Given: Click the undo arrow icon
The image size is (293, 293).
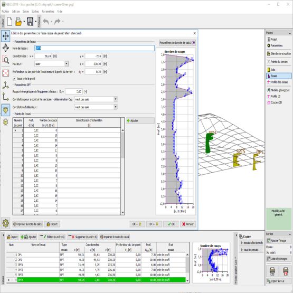Looking at the screenshot, I should 46,22.
